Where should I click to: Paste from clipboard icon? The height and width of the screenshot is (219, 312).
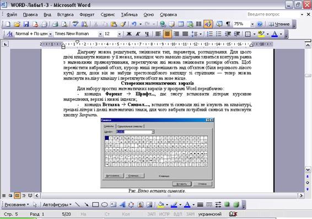click(x=114, y=24)
